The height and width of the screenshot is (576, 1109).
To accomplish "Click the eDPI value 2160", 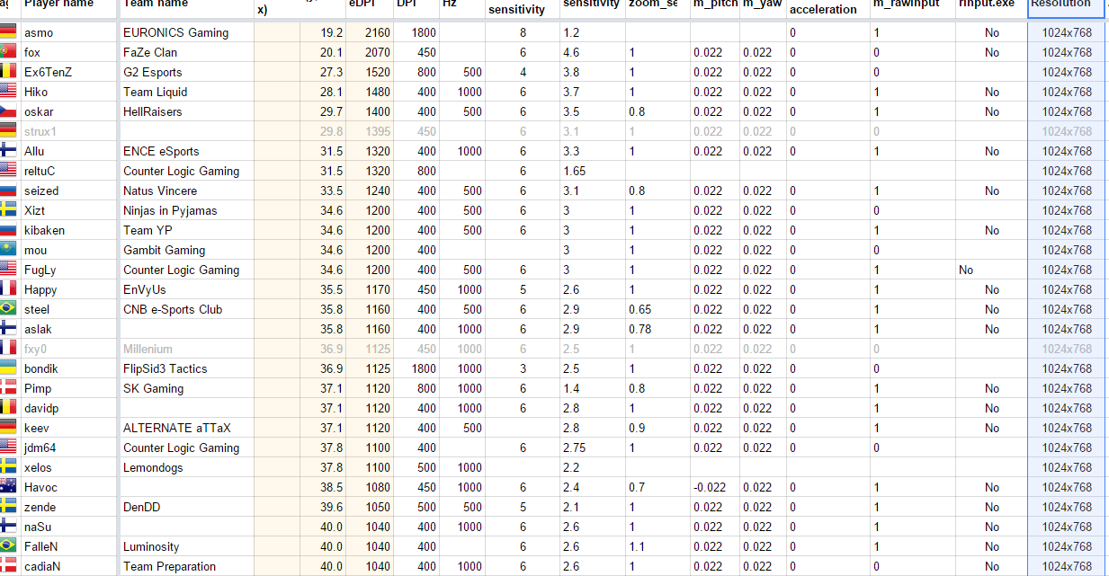I will tap(378, 32).
